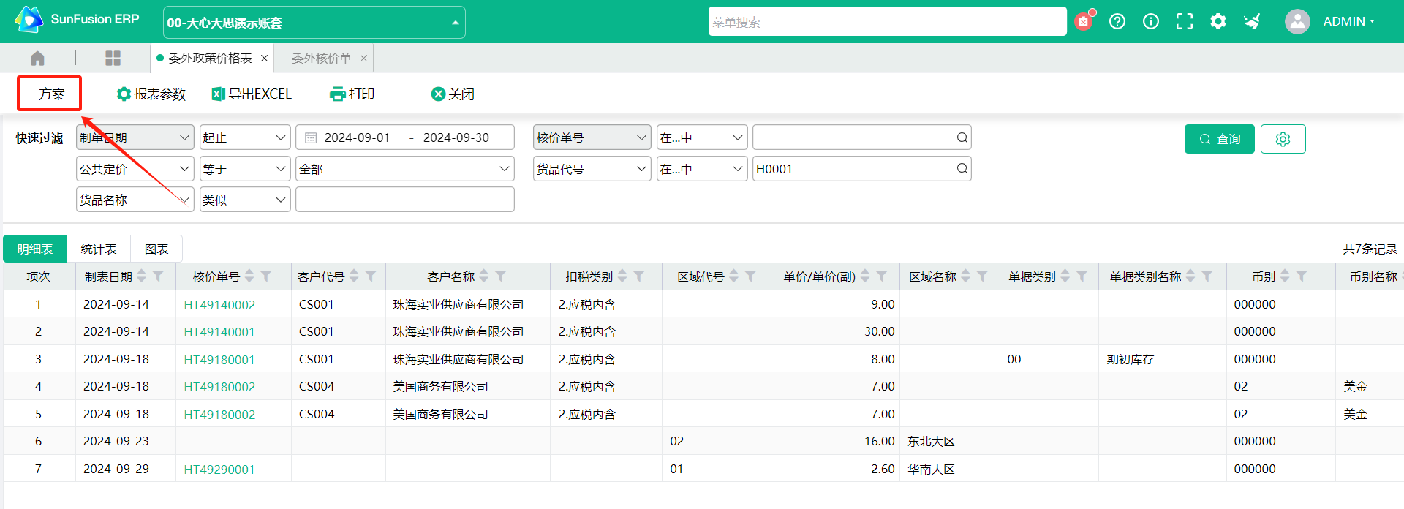Close the 委外核价单 tab
Viewport: 1404px width, 509px height.
click(x=363, y=58)
